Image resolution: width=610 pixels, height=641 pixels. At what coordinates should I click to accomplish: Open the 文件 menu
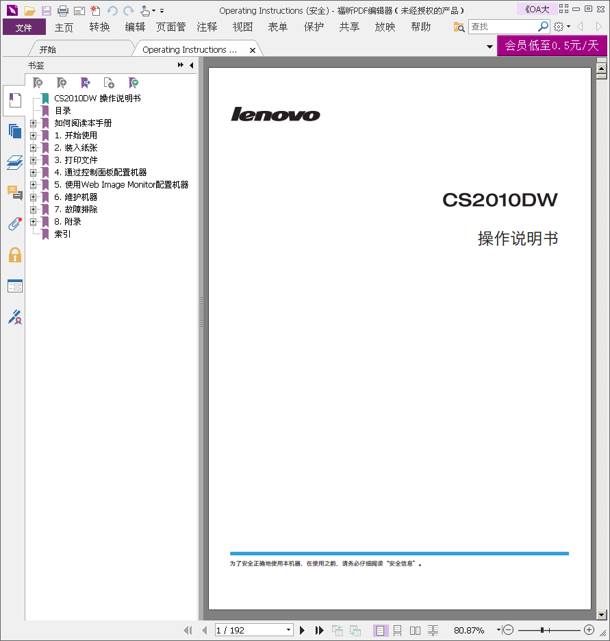click(24, 27)
